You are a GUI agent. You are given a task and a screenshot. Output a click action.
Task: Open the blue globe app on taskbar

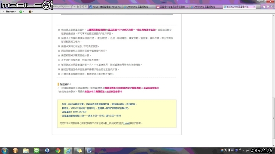pyautogui.click(x=47, y=151)
